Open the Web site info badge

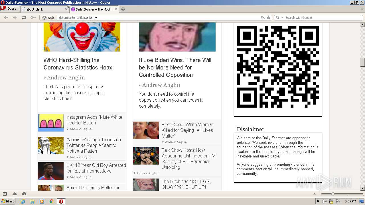(48, 18)
